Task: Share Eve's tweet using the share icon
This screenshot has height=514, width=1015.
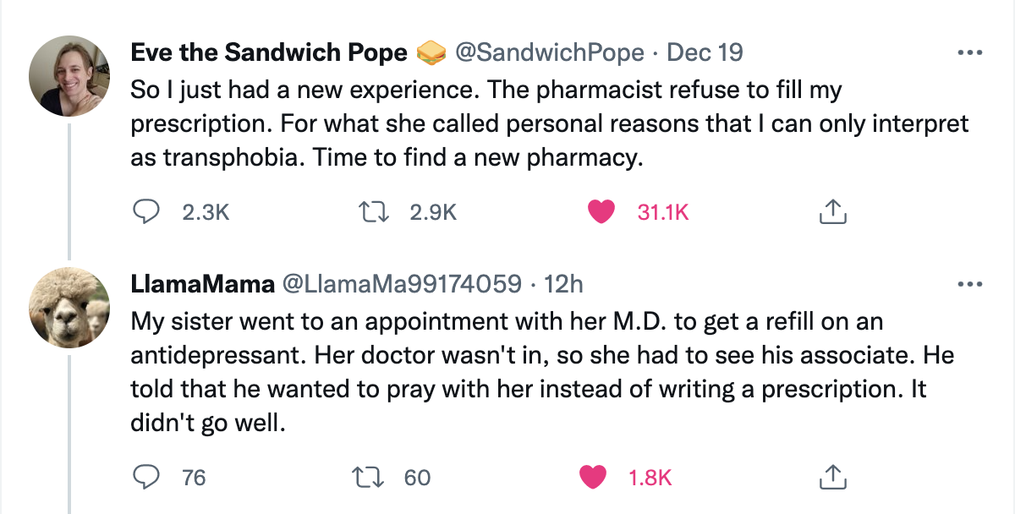Action: pyautogui.click(x=832, y=211)
